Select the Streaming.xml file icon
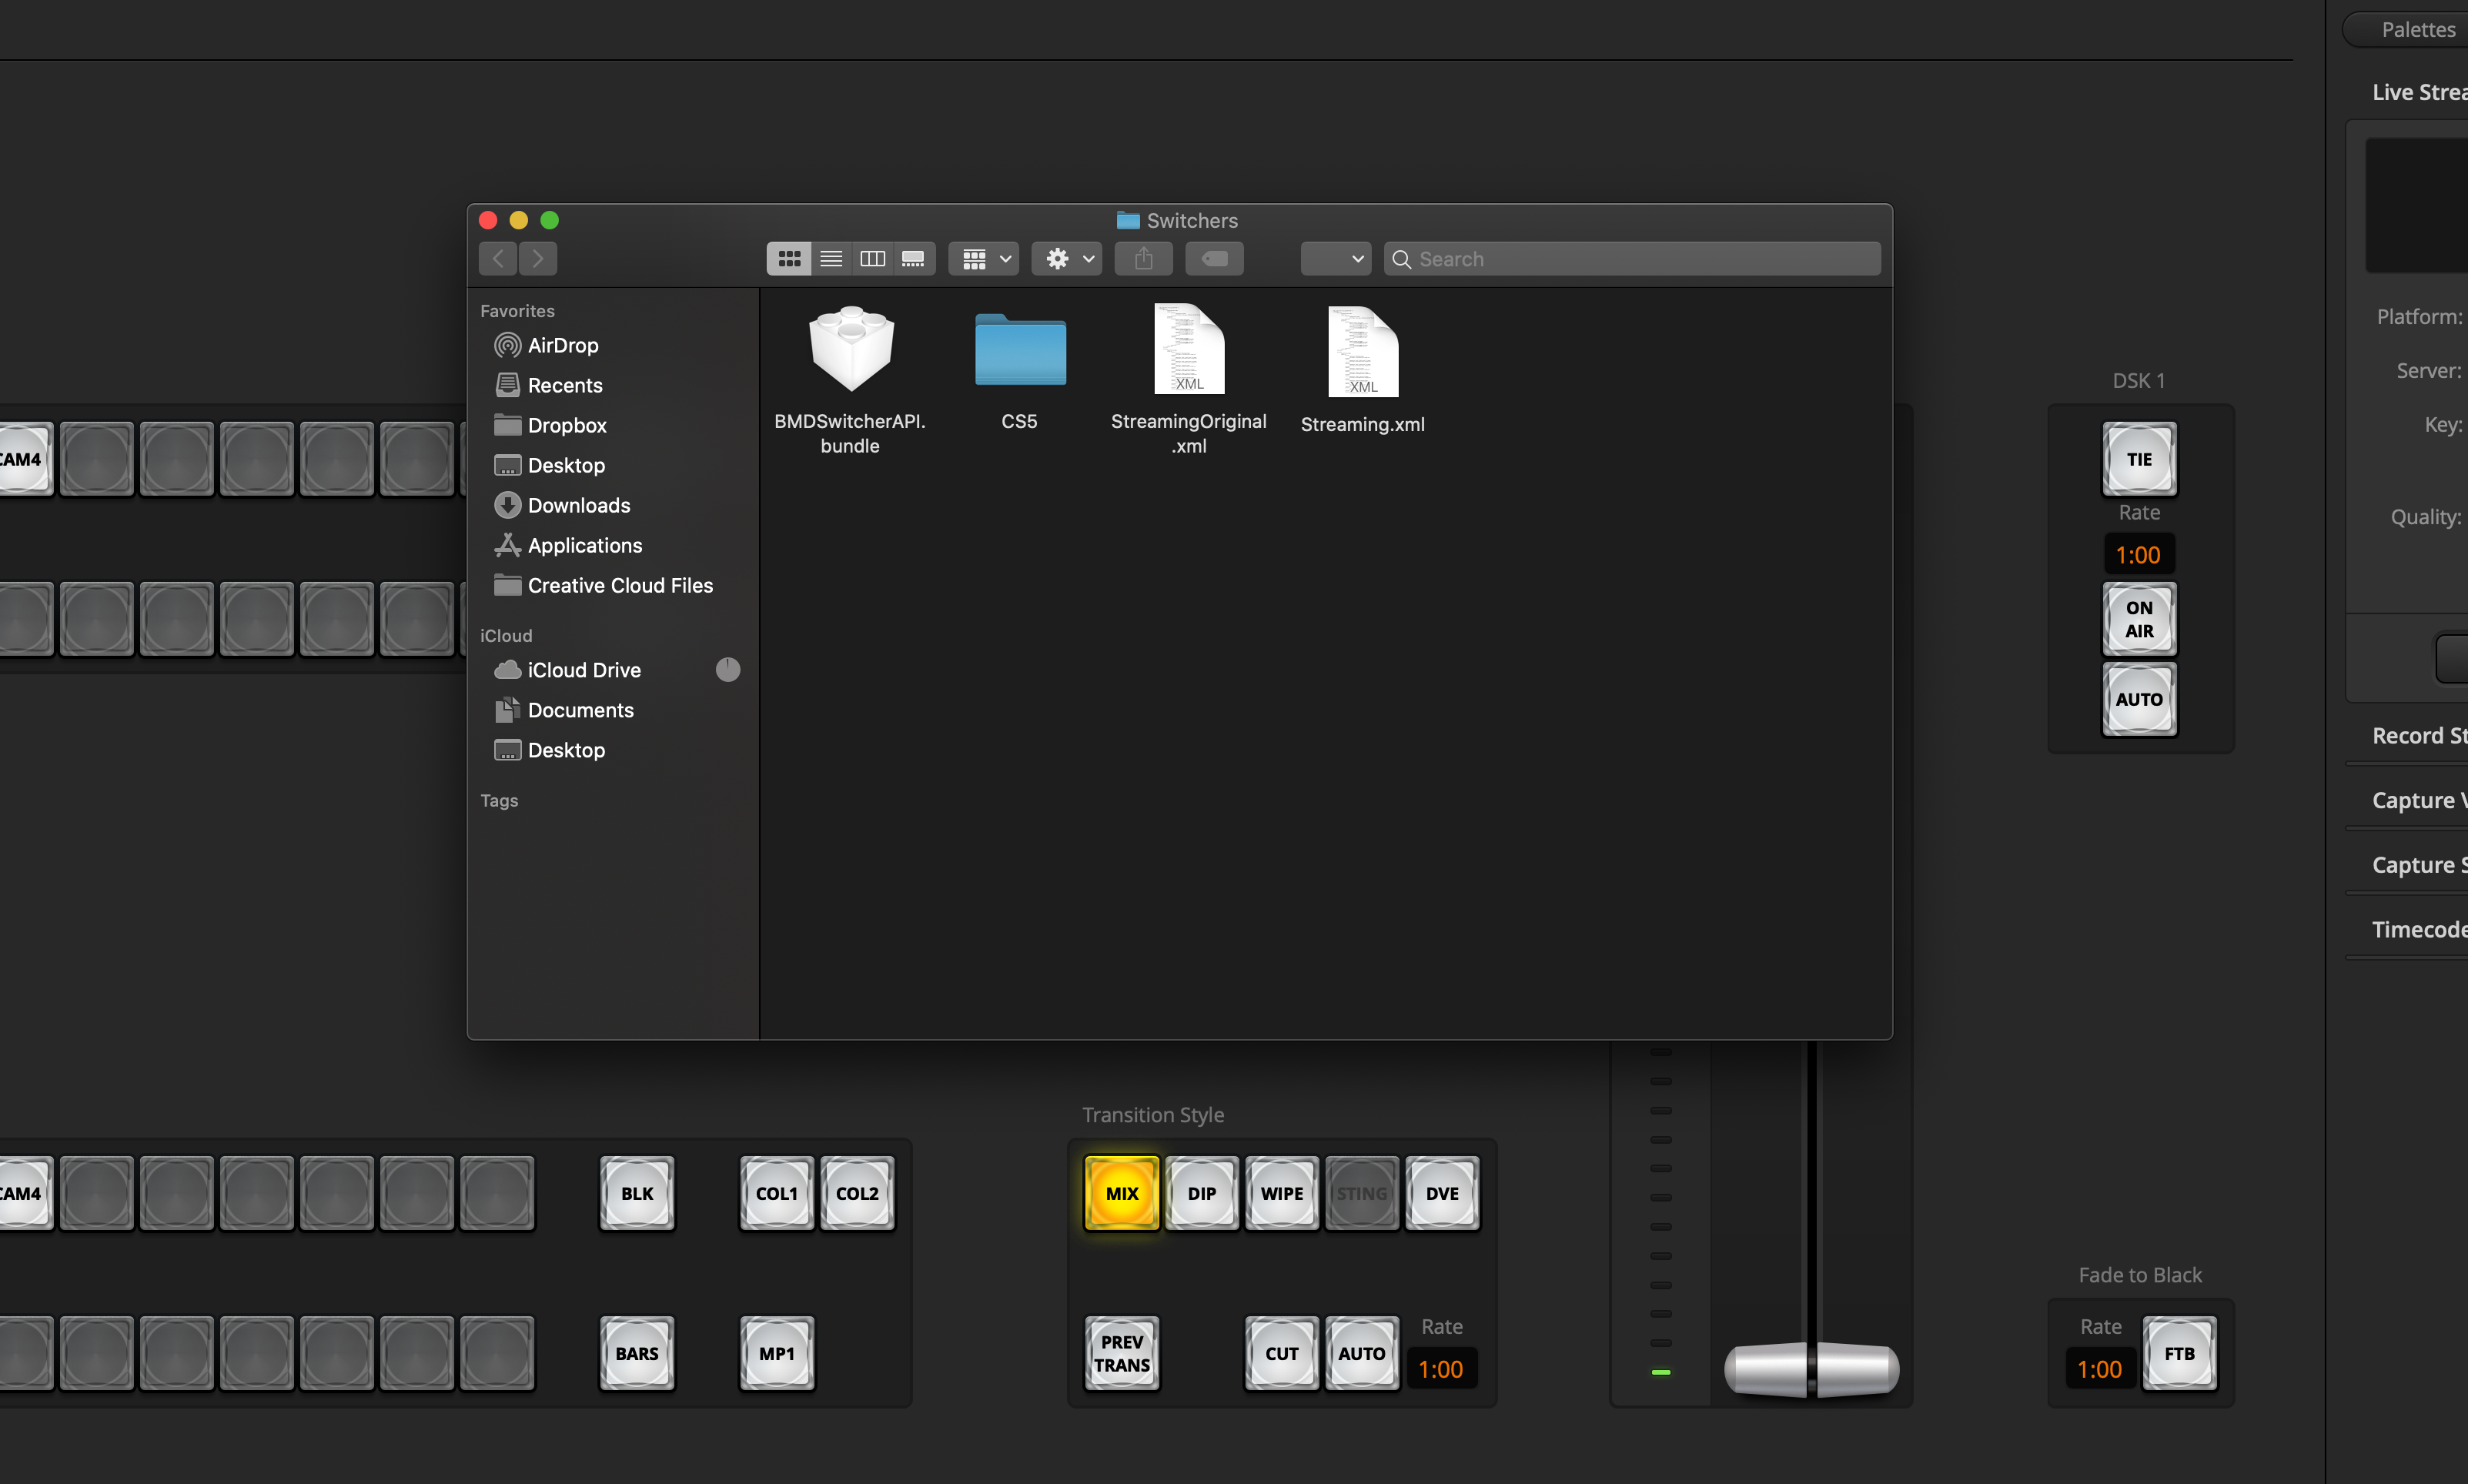Screen dimensions: 2468x1484 tap(1362, 352)
